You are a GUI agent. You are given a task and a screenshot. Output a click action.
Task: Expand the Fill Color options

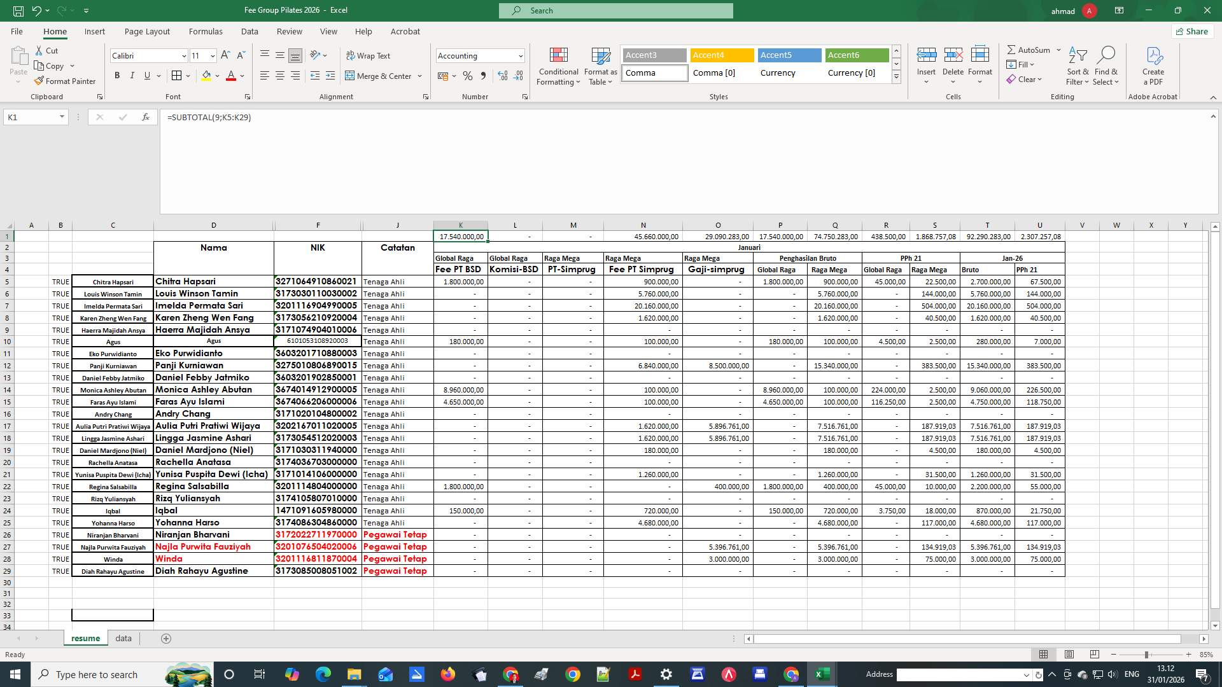pyautogui.click(x=217, y=76)
